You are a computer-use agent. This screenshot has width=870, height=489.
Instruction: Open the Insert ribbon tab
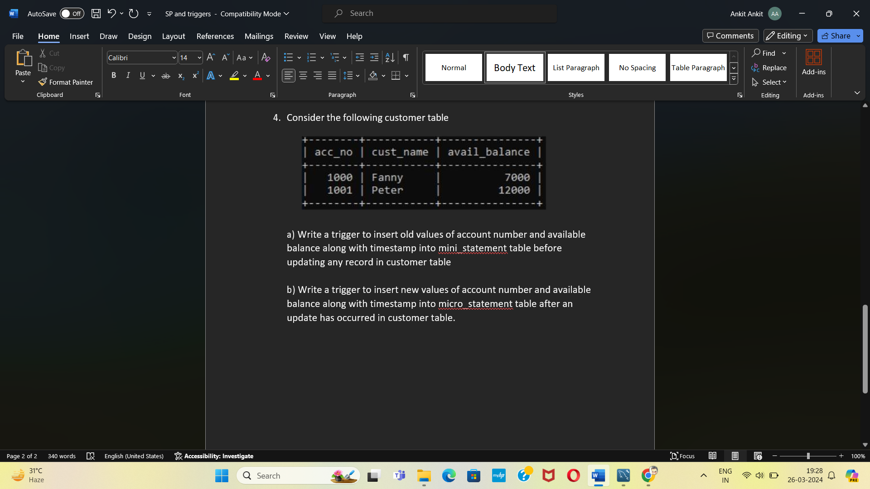(79, 36)
